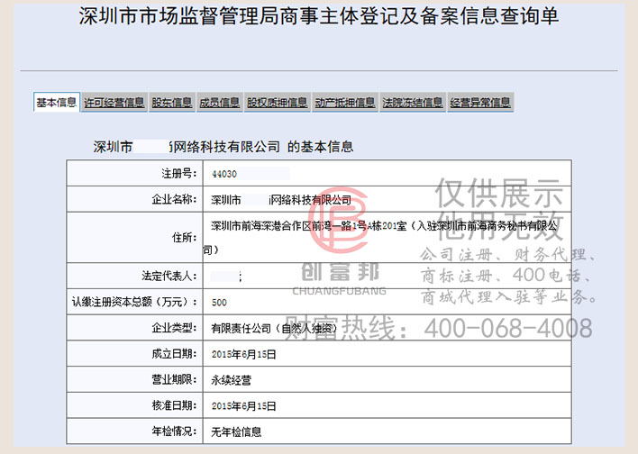Select the 核准日期 value 2015年6月15日
The width and height of the screenshot is (638, 454).
click(x=243, y=406)
